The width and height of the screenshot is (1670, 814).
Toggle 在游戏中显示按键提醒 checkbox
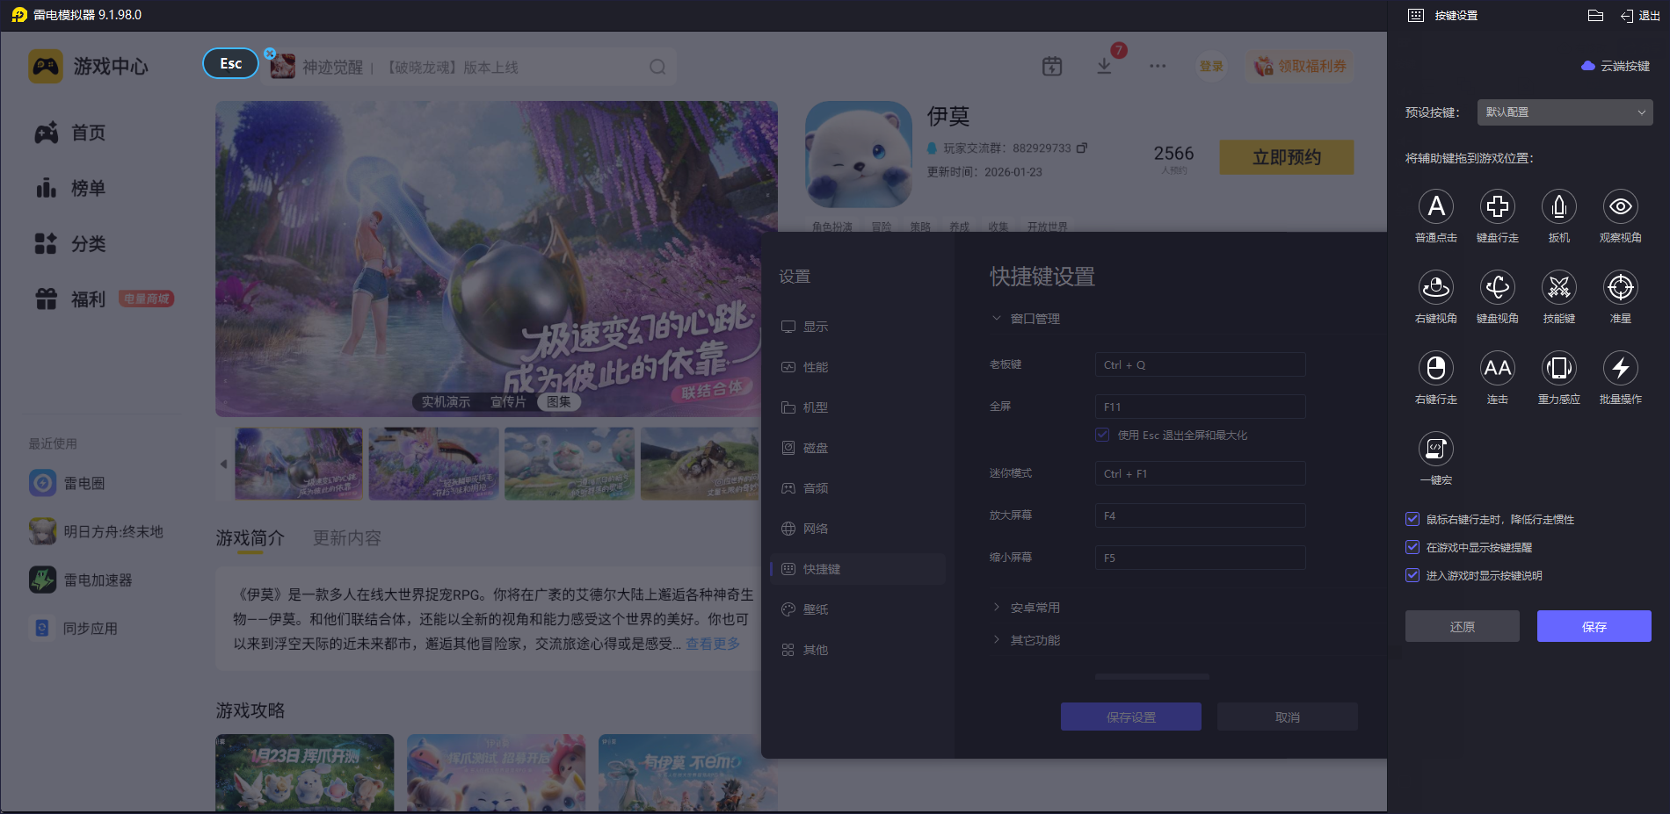point(1412,548)
